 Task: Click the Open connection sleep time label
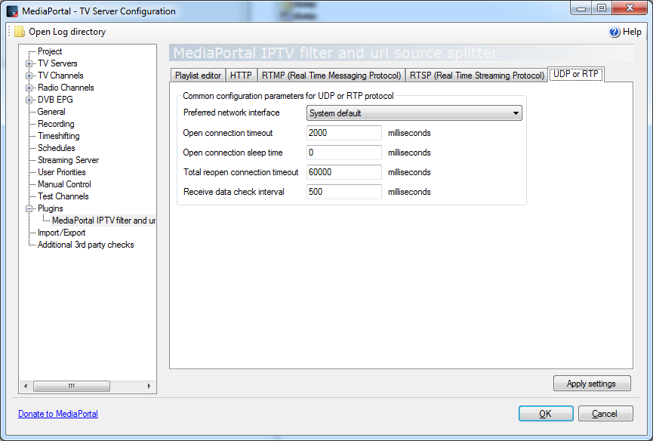(x=233, y=153)
